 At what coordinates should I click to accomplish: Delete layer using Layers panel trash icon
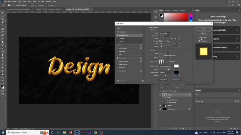pos(190,128)
